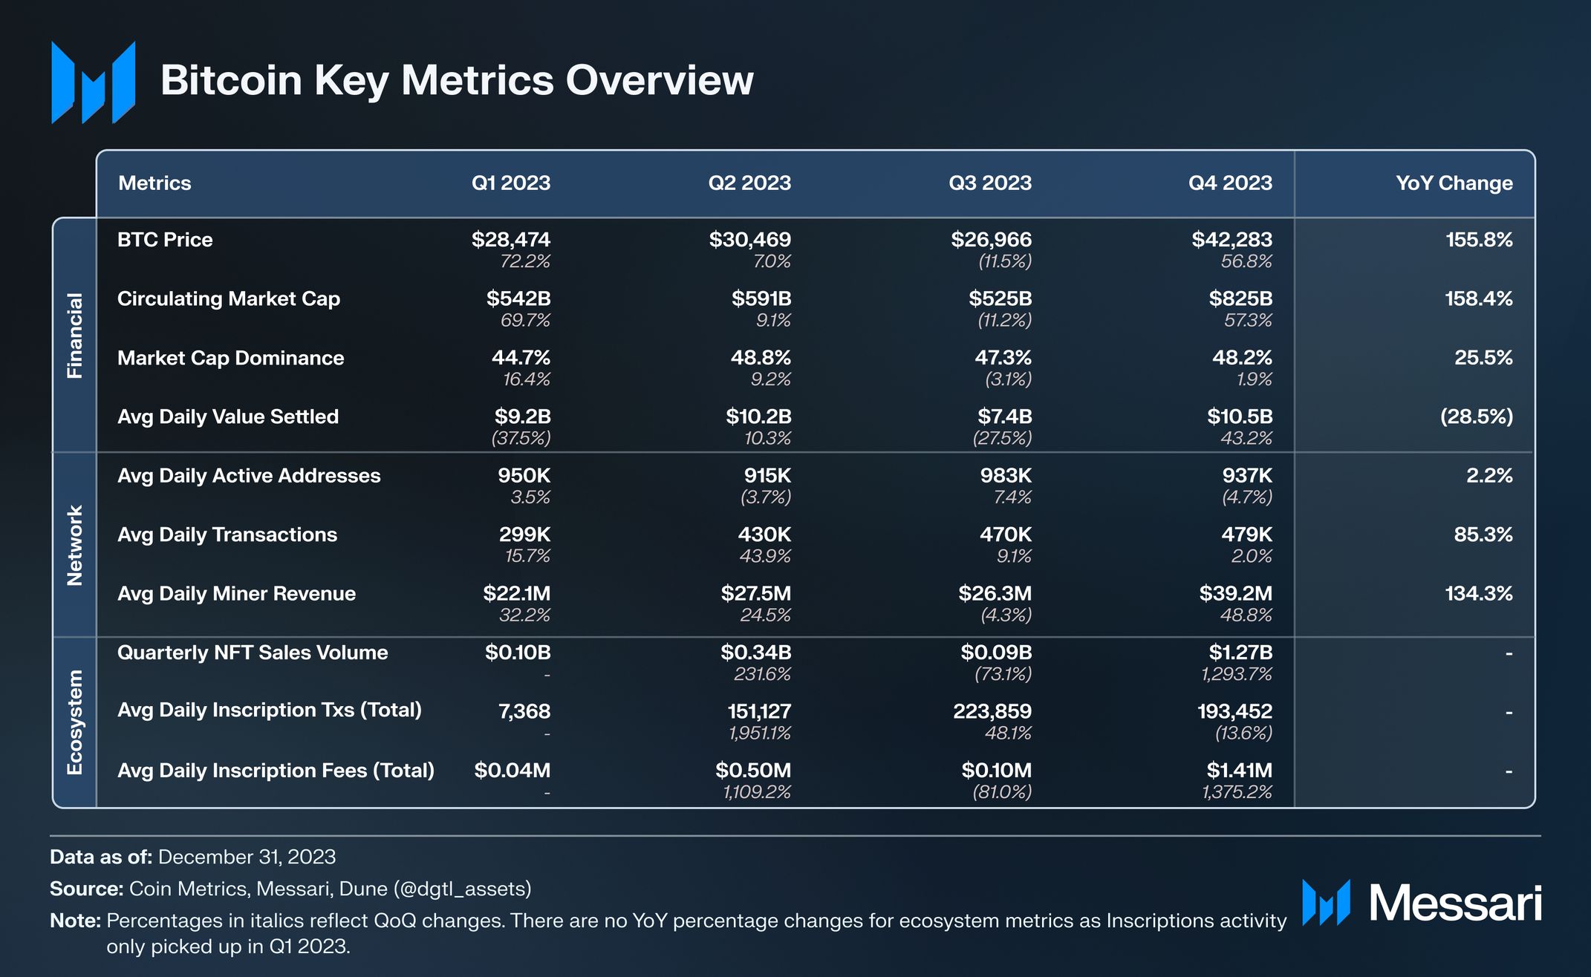Click the Avg Daily Value Settled label

[228, 416]
